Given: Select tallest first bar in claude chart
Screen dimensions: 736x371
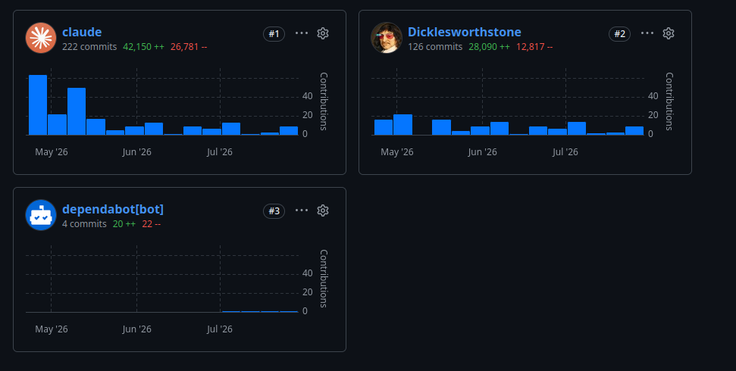Looking at the screenshot, I should (x=38, y=105).
